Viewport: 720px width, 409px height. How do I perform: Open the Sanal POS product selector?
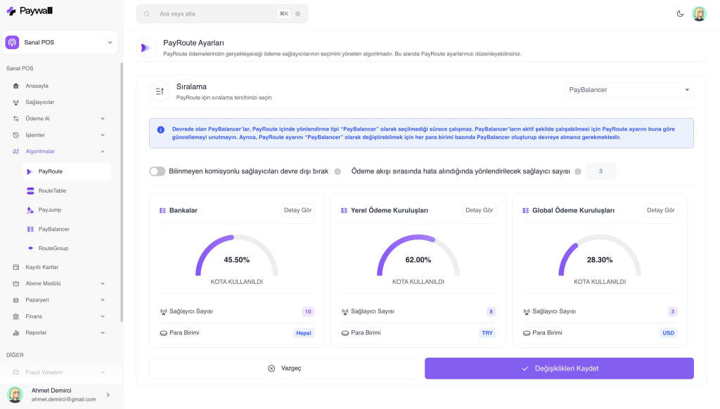[60, 42]
